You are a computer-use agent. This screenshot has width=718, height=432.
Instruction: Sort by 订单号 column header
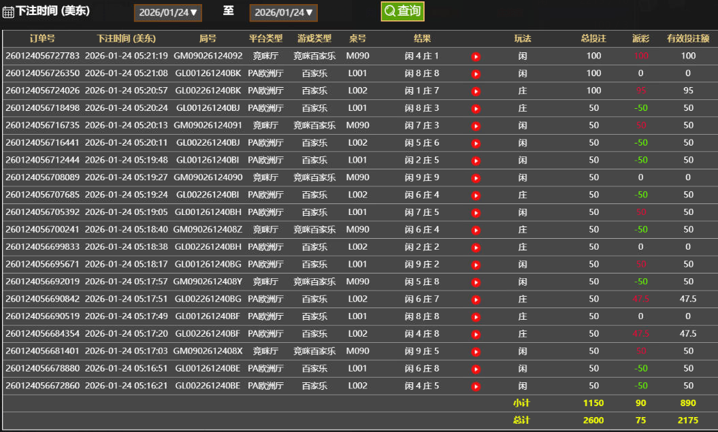tap(42, 39)
